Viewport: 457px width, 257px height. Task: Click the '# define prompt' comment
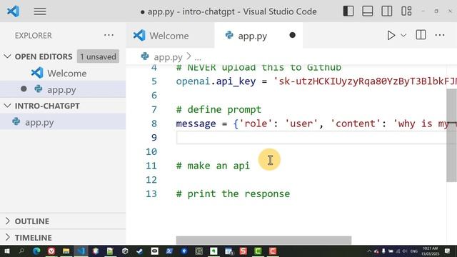[219, 109]
